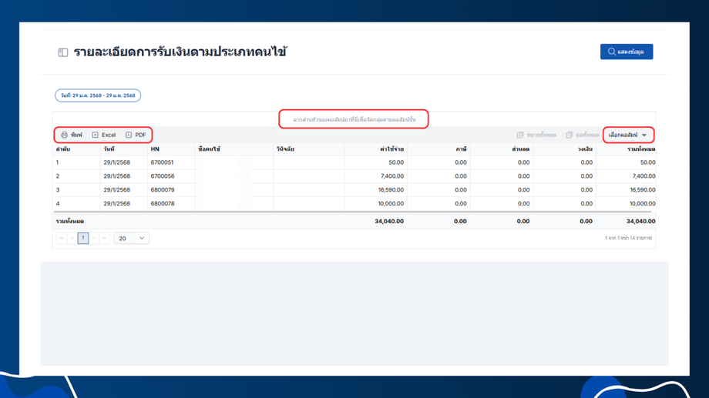Click the 34,040.00 total under ค่าใช้จ่าย
709x398 pixels.
389,221
